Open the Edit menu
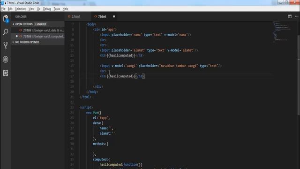This screenshot has width=300, height=169. coord(10,9)
